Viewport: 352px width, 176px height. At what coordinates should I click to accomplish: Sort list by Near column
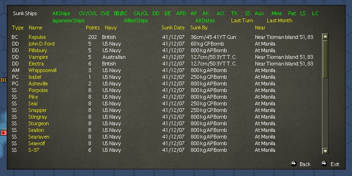tap(260, 28)
